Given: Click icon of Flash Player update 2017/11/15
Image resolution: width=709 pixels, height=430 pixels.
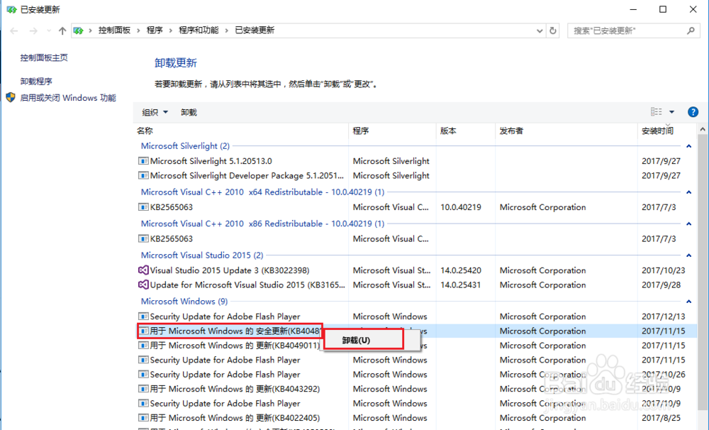Looking at the screenshot, I should (x=143, y=360).
